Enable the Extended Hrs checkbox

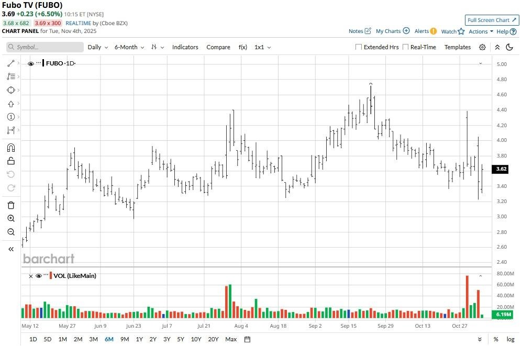[359, 47]
